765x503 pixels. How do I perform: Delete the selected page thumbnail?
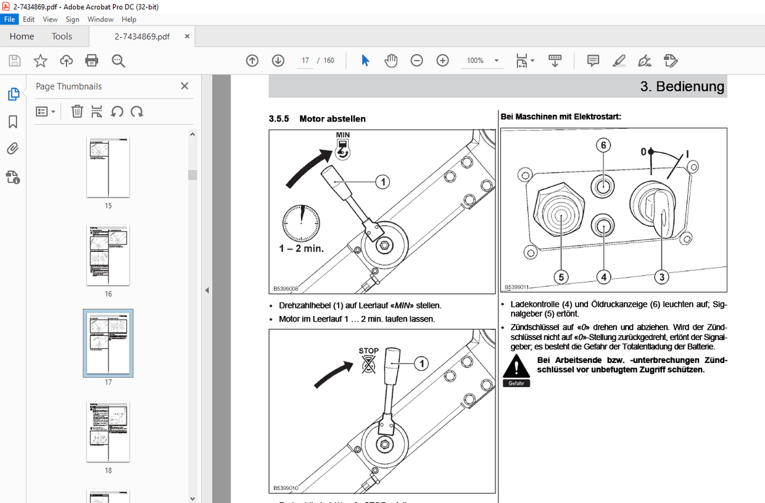(76, 111)
